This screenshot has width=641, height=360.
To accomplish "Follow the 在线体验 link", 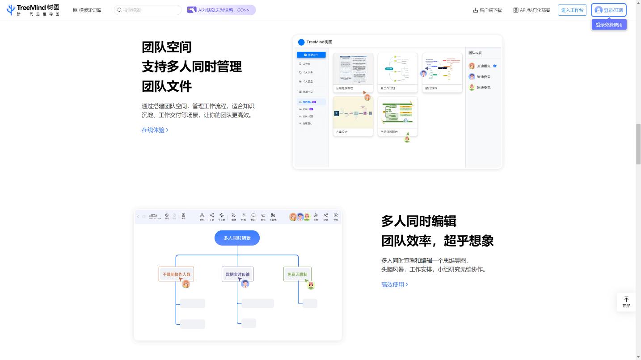I will [155, 130].
